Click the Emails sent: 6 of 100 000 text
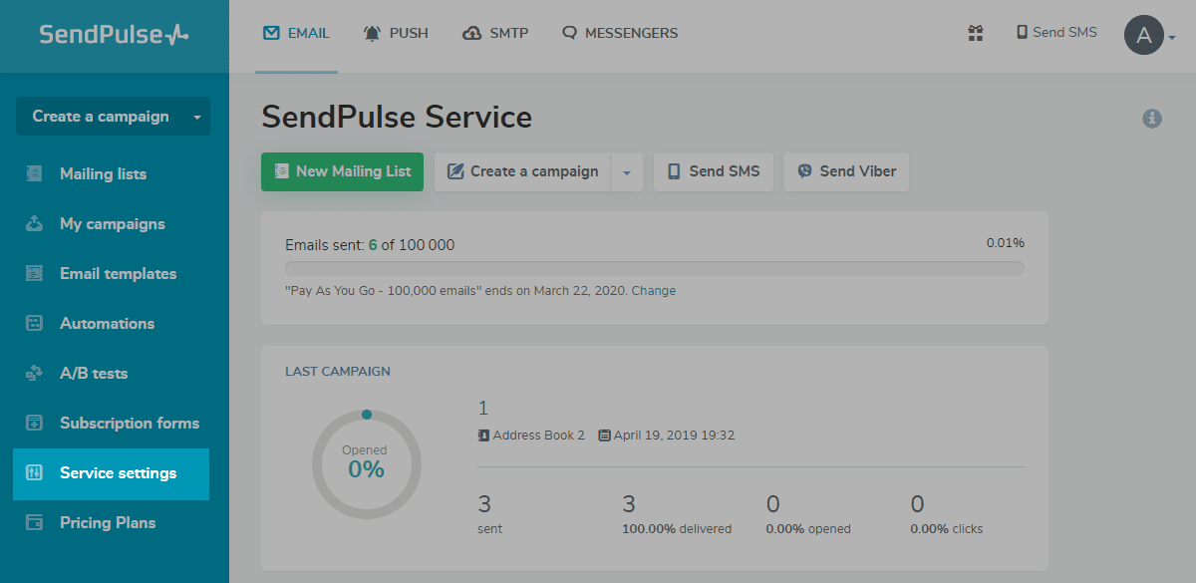Viewport: 1196px width, 583px height. pos(370,245)
